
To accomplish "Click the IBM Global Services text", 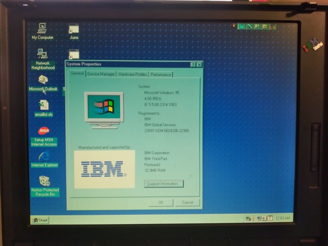I will pos(160,125).
